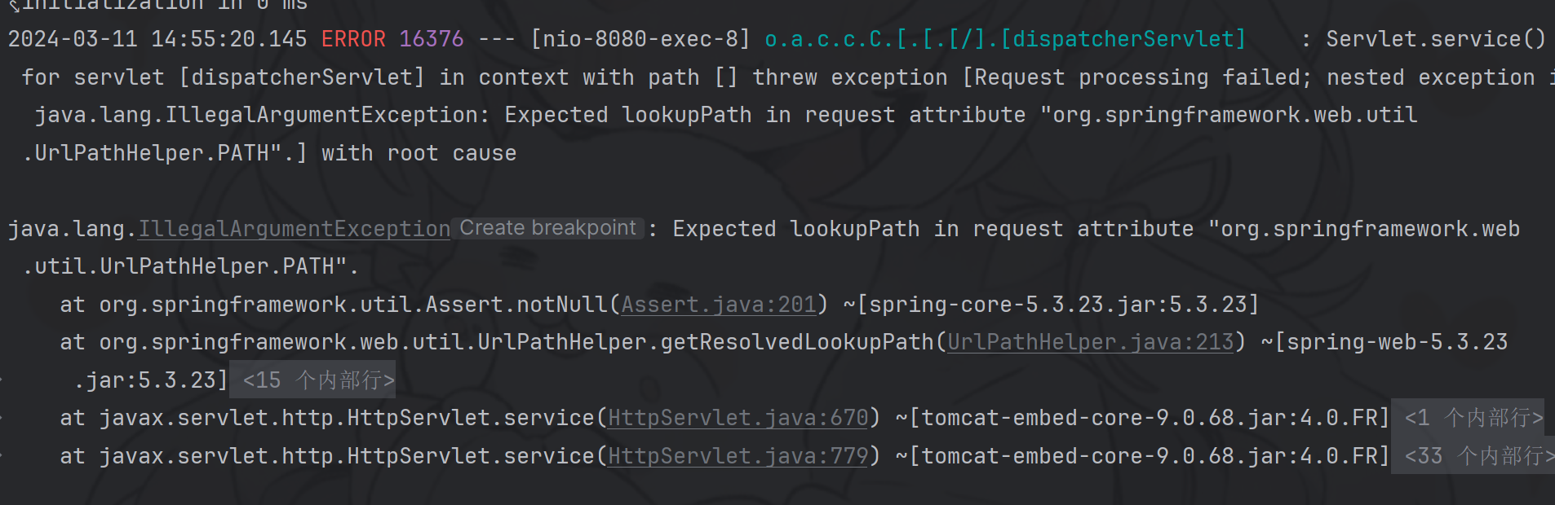This screenshot has width=1555, height=505.
Task: Expand the folded <1 个内部行> block
Action: 1473,418
